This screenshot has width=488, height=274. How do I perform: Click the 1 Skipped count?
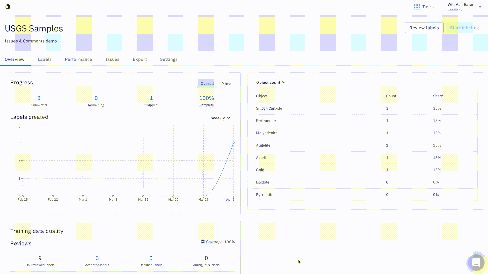pyautogui.click(x=151, y=98)
